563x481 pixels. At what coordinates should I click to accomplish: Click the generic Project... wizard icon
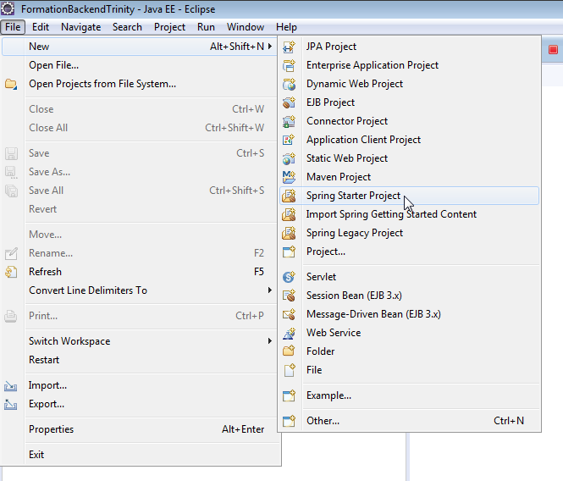coord(289,252)
